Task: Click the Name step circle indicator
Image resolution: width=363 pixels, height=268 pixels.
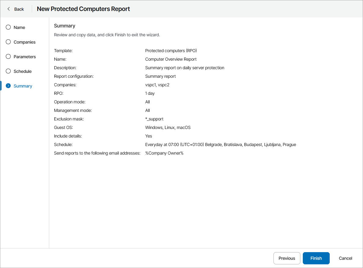Action: coord(8,27)
